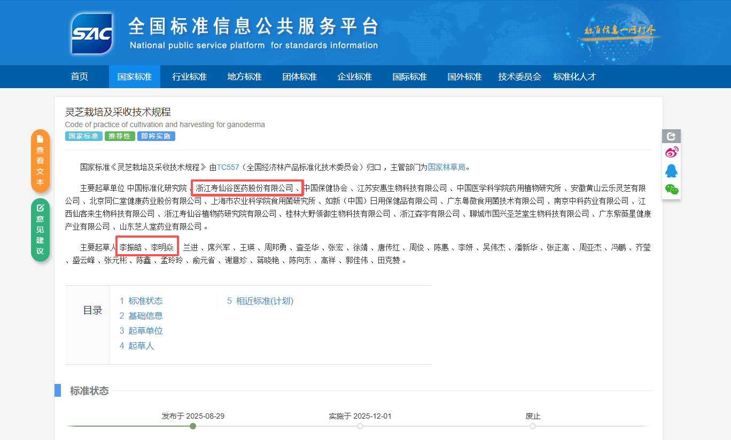Image resolution: width=731 pixels, height=440 pixels.
Task: Click the 推荐性 green tag label
Action: (x=120, y=136)
